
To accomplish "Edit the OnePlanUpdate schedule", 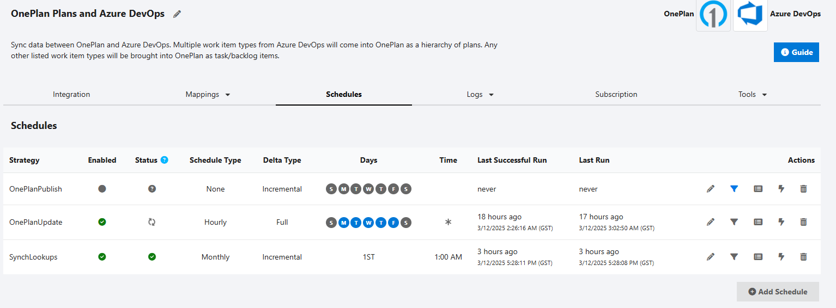I will [x=710, y=222].
